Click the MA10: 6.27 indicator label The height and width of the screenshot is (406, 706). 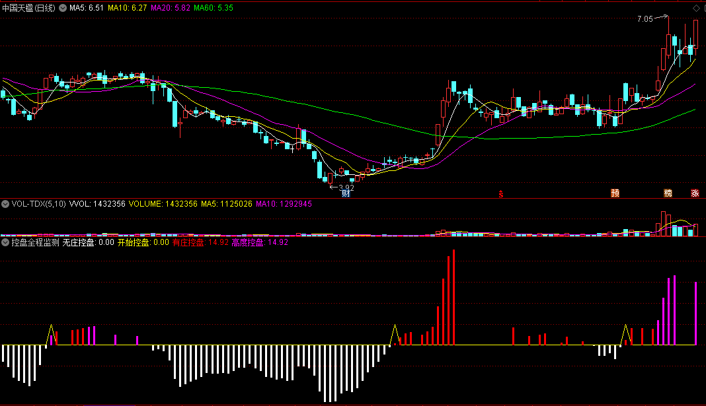pyautogui.click(x=128, y=8)
